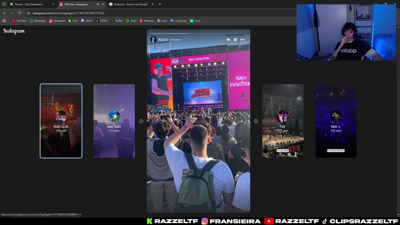Close the Historias Instagram tab
This screenshot has height=225, width=400.
point(103,4)
